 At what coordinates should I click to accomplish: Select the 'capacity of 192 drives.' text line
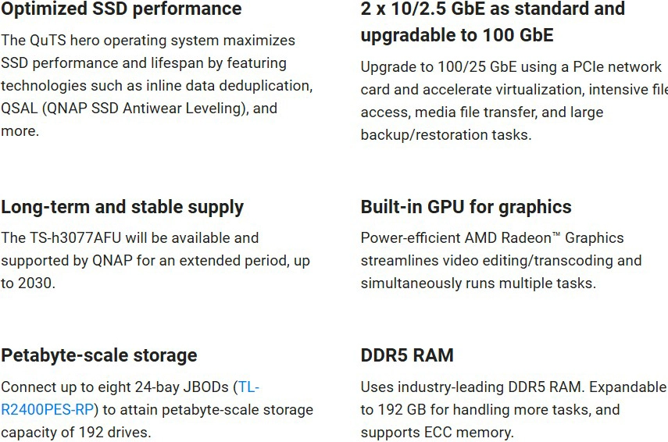click(x=76, y=433)
